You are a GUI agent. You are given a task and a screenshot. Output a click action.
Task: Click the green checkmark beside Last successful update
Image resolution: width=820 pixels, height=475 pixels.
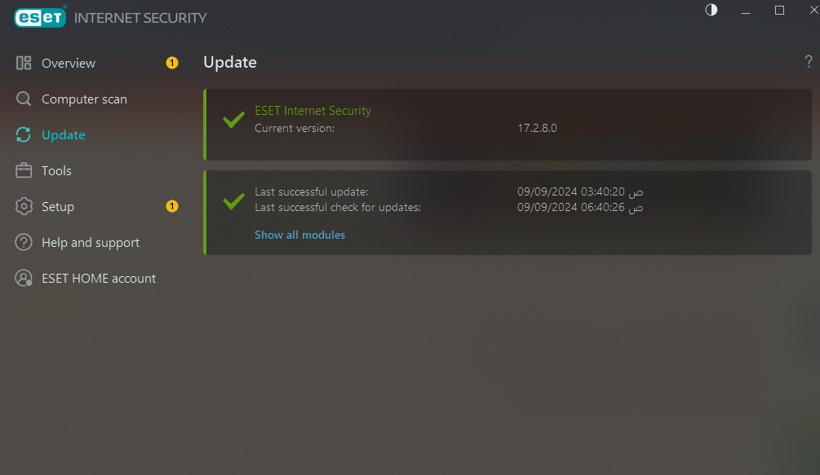234,200
